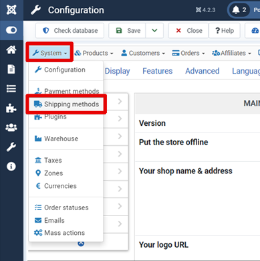Click Your shop name & address label

(186, 171)
